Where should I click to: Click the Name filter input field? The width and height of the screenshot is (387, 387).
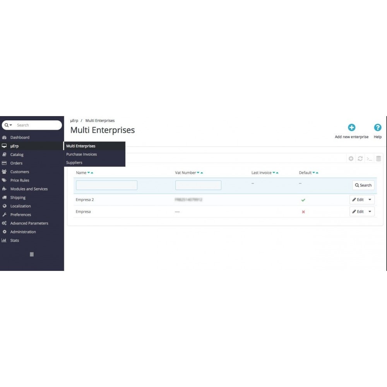point(107,185)
